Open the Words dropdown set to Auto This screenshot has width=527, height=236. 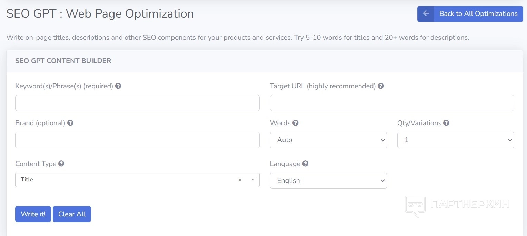(x=328, y=140)
